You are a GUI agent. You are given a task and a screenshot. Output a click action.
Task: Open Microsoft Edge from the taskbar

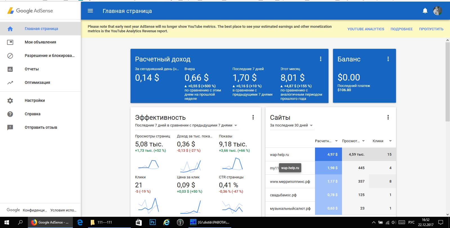[x=80, y=222]
